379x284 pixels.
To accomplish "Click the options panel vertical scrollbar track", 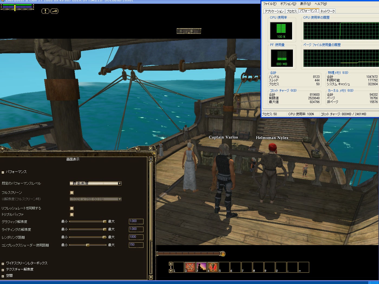I will coord(151,218).
